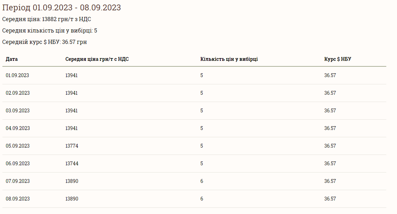This screenshot has height=214, width=397.
Task: Click the price count 6 in the 07.09.2023 row
Action: pyautogui.click(x=202, y=181)
